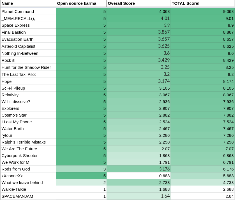Select the Asteroid Capitalist cell
The height and width of the screenshot is (200, 235).
[x=28, y=46]
